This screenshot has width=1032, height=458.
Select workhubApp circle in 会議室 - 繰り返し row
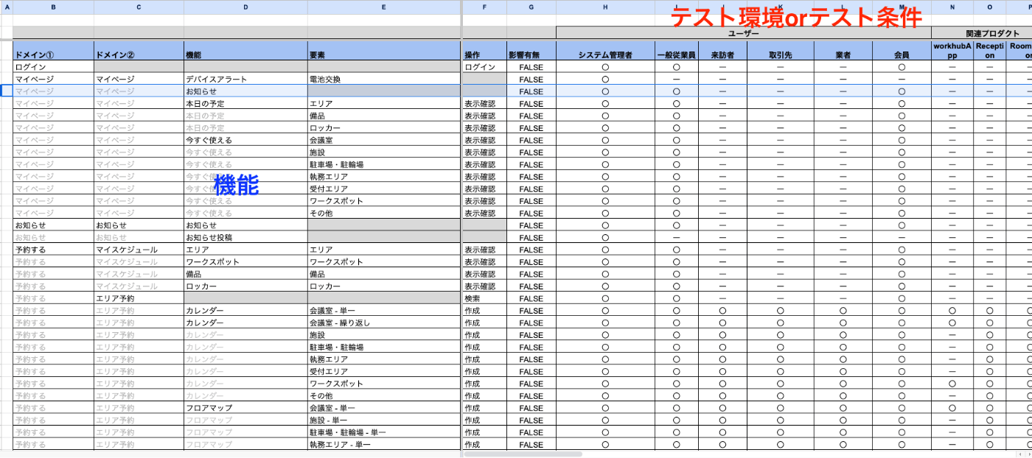pos(952,323)
